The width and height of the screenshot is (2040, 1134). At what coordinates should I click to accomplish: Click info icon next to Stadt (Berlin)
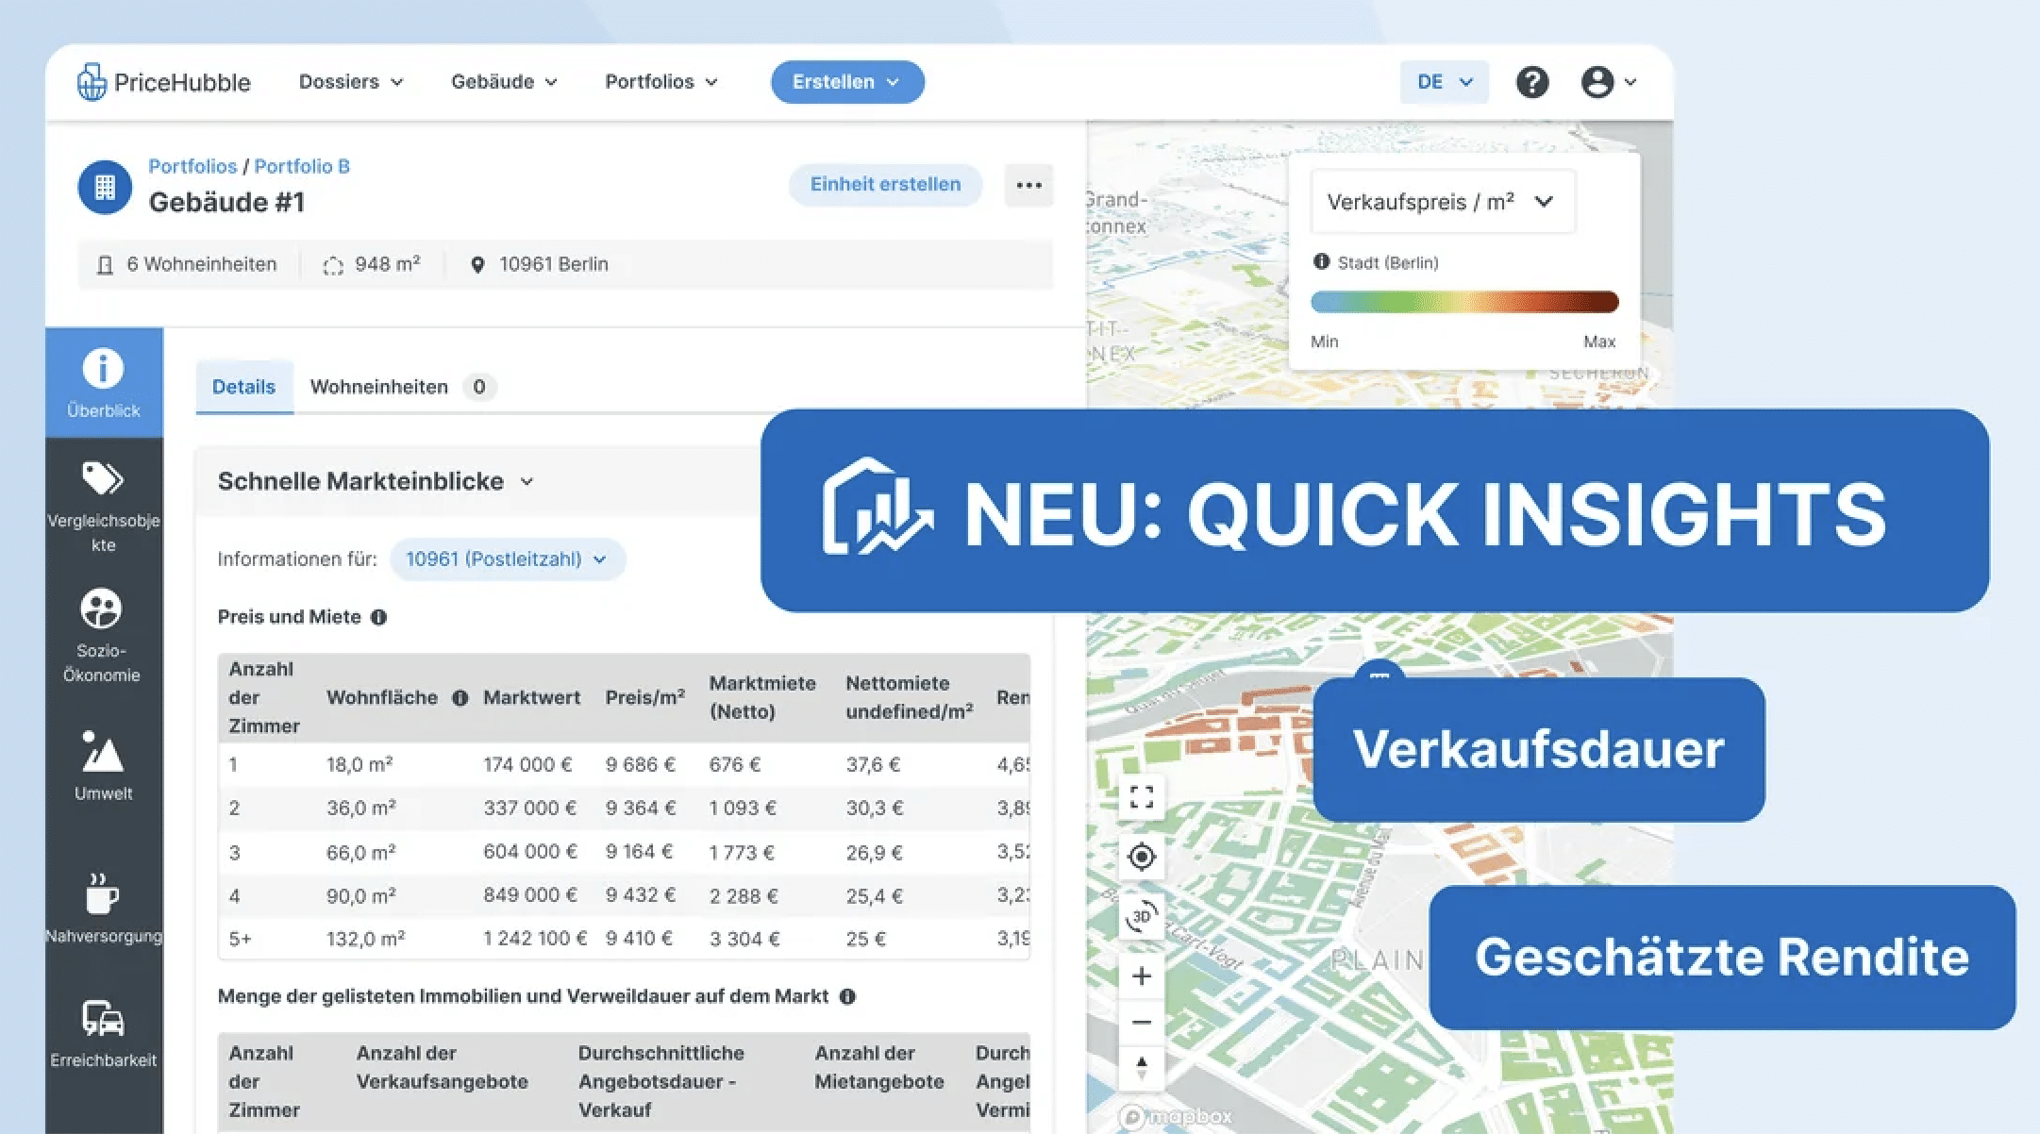[x=1321, y=261]
